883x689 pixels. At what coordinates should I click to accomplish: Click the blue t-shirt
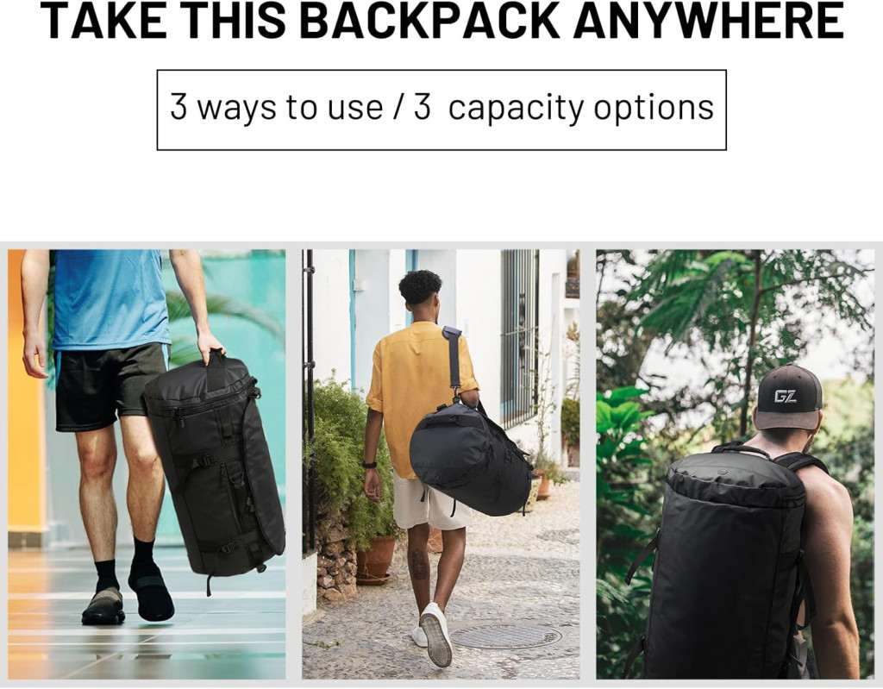110,298
